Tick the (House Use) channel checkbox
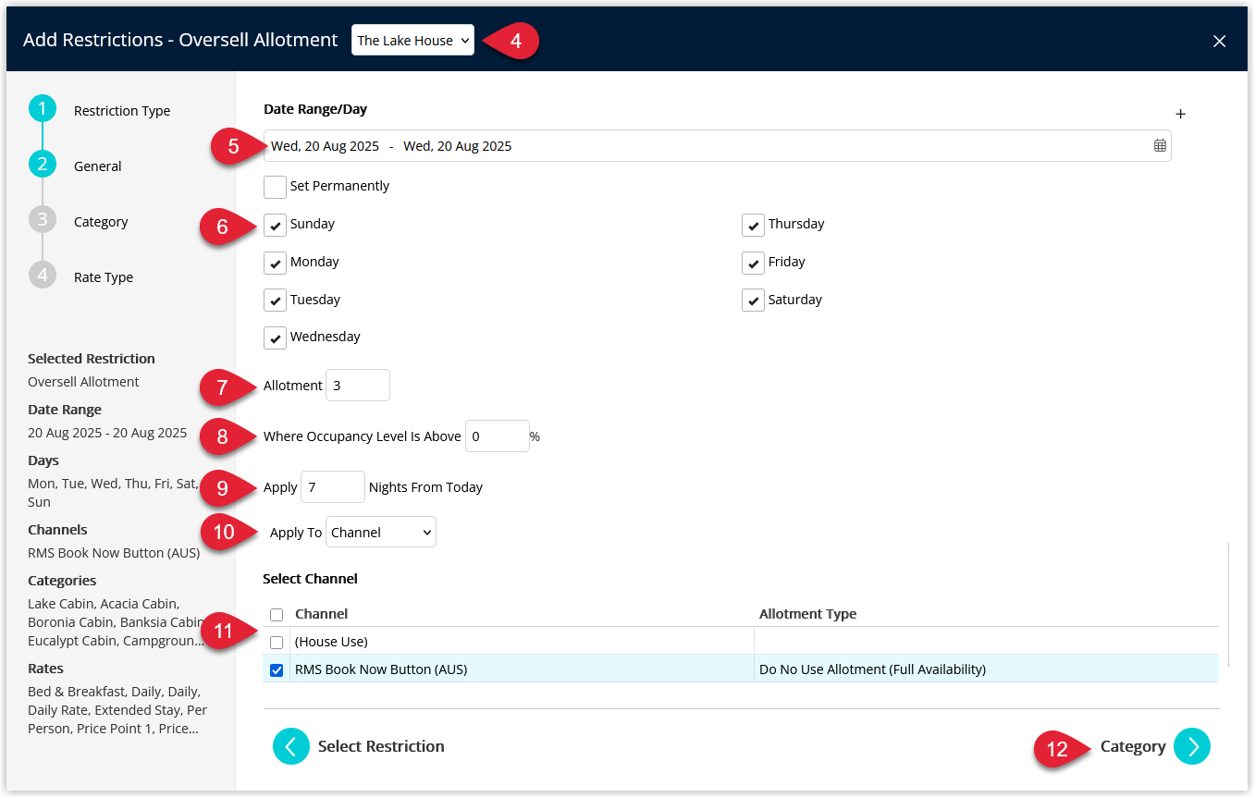The width and height of the screenshot is (1255, 798). (277, 642)
